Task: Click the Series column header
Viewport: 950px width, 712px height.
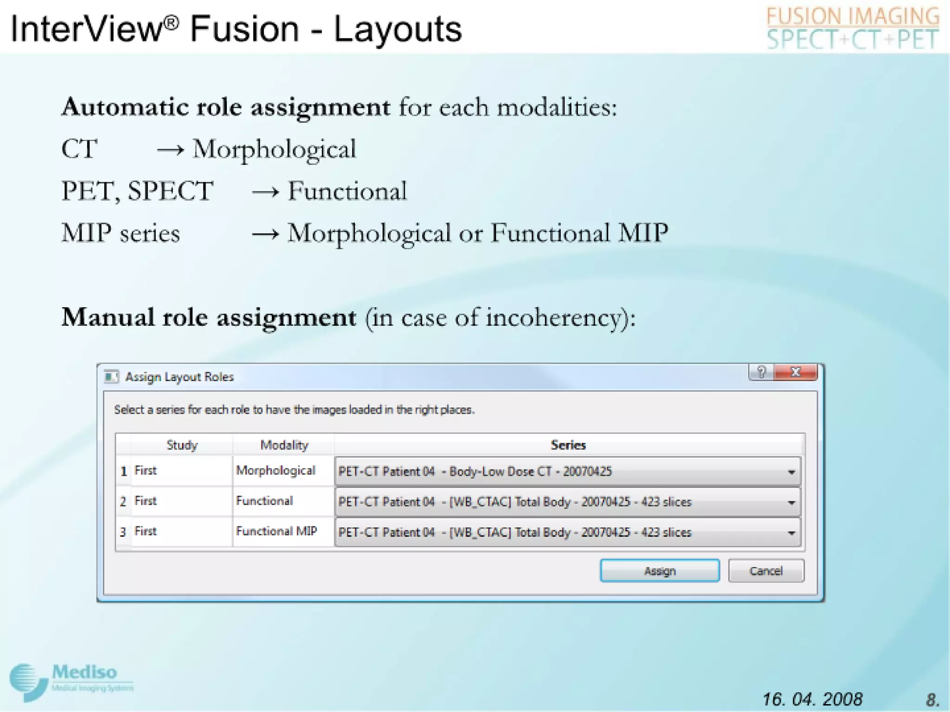Action: (568, 445)
